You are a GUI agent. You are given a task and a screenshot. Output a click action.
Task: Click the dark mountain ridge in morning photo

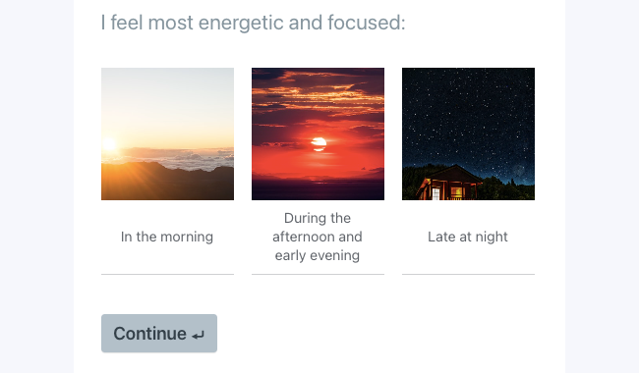point(167,181)
